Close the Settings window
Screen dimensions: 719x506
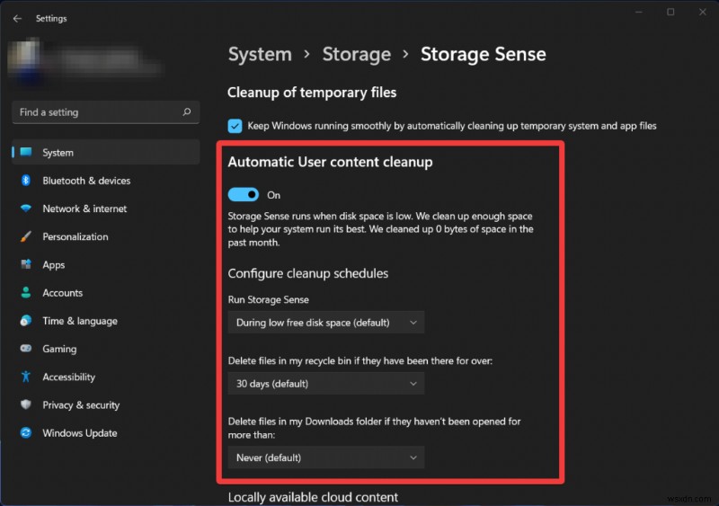coord(703,12)
